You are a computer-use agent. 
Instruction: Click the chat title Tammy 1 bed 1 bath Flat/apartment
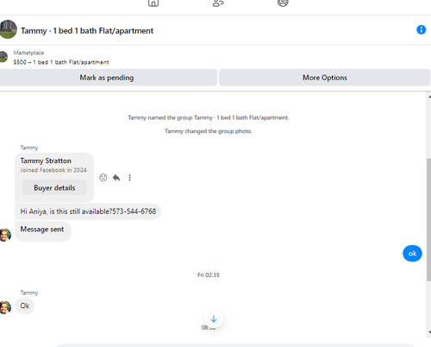coord(87,30)
